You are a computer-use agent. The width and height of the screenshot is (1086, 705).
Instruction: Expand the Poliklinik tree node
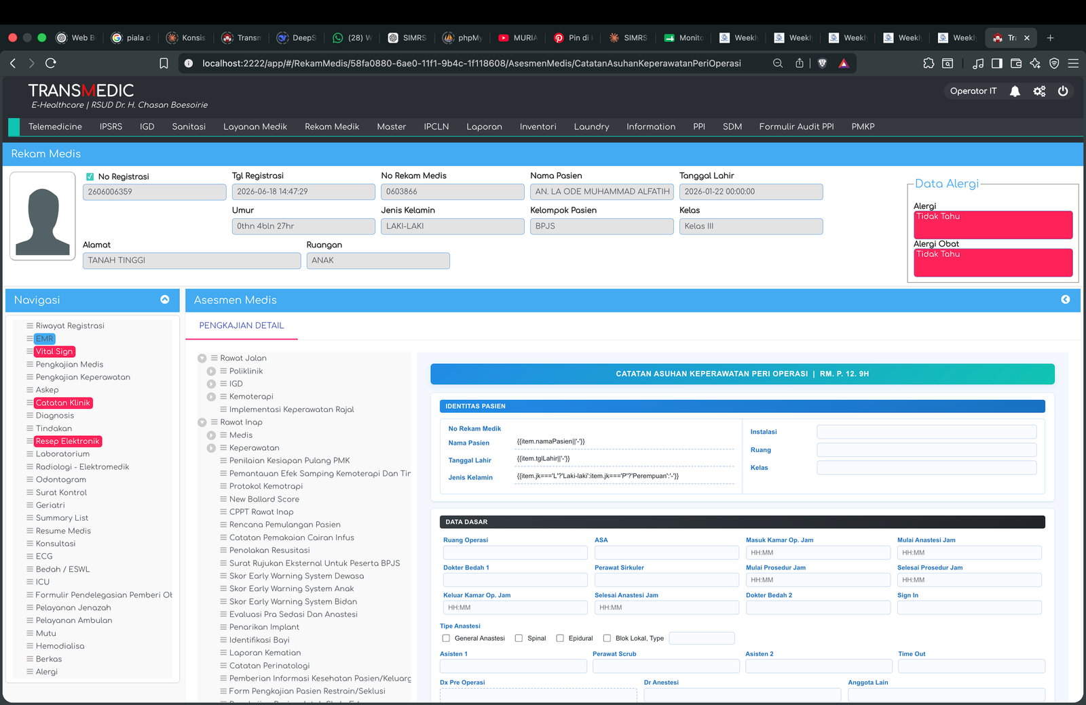tap(211, 371)
